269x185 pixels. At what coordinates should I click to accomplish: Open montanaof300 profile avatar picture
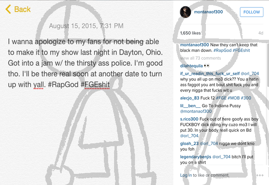[x=185, y=12]
